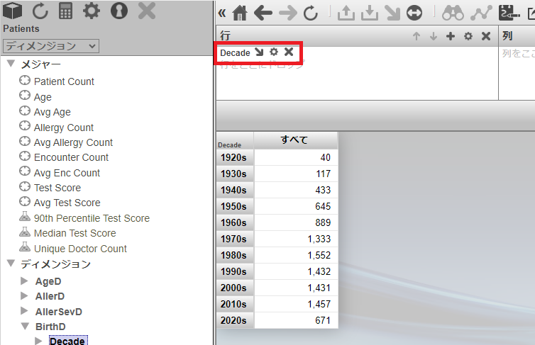
Task: Select the Median Test Score measure
Action: coord(75,233)
